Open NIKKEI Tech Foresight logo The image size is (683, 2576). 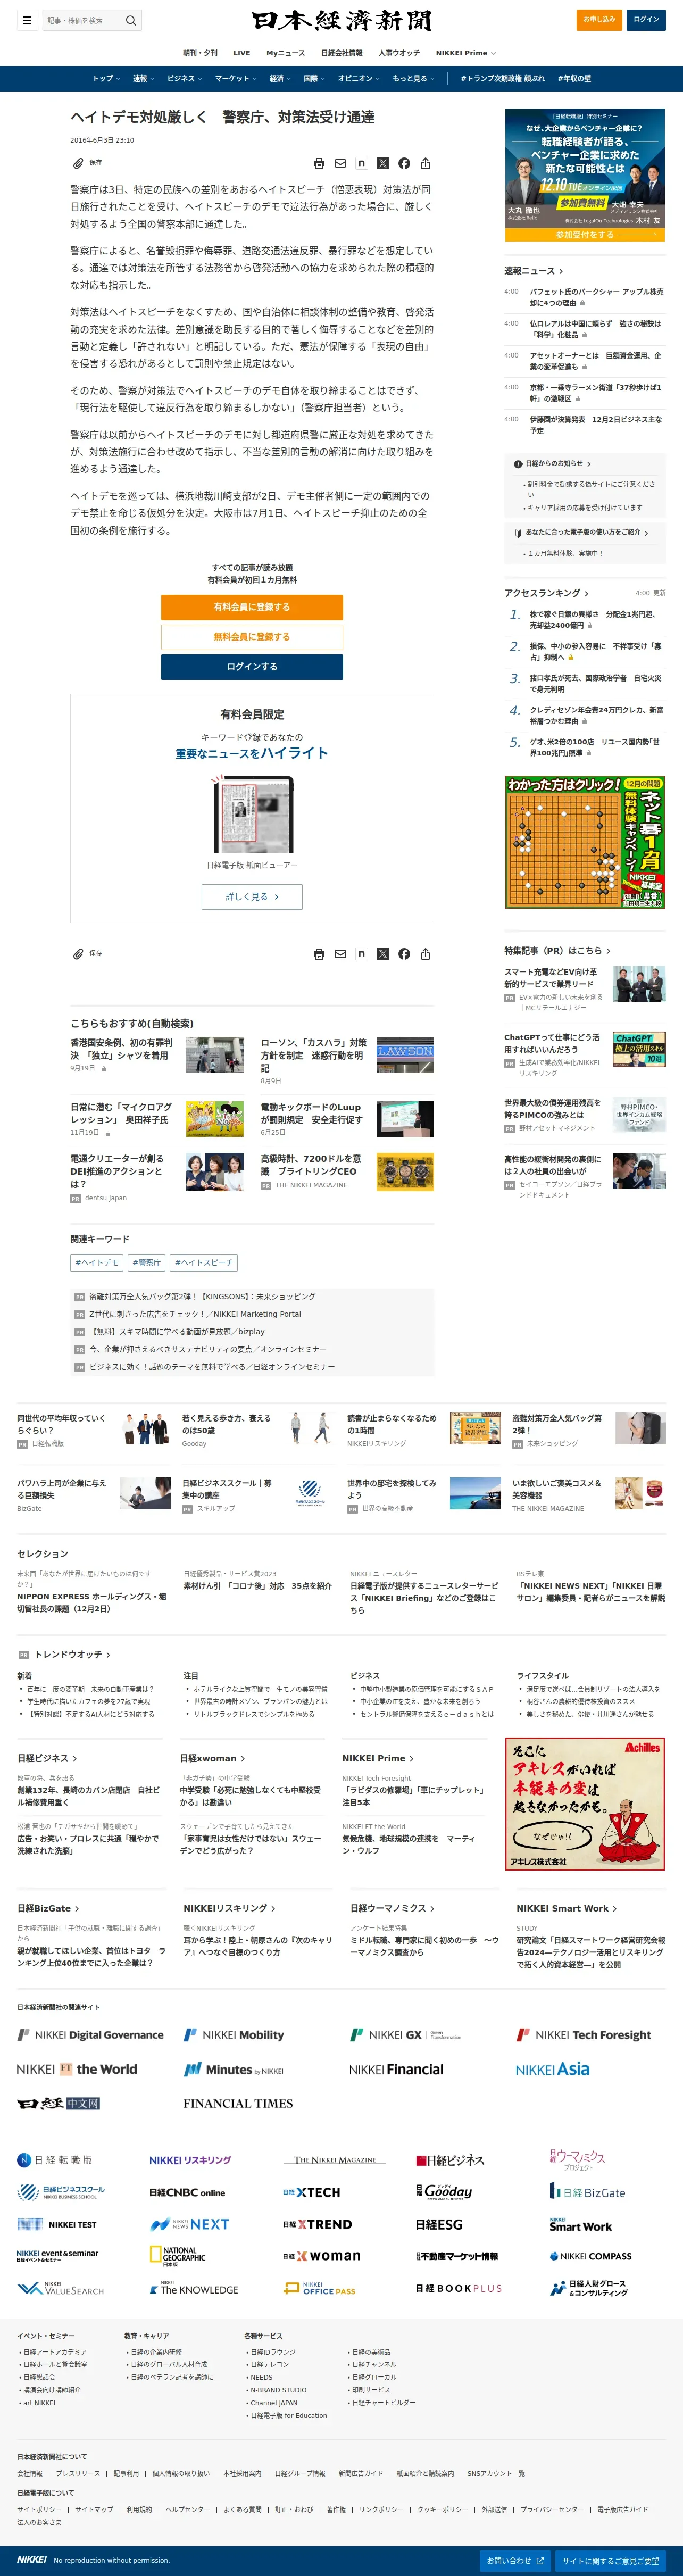583,2035
